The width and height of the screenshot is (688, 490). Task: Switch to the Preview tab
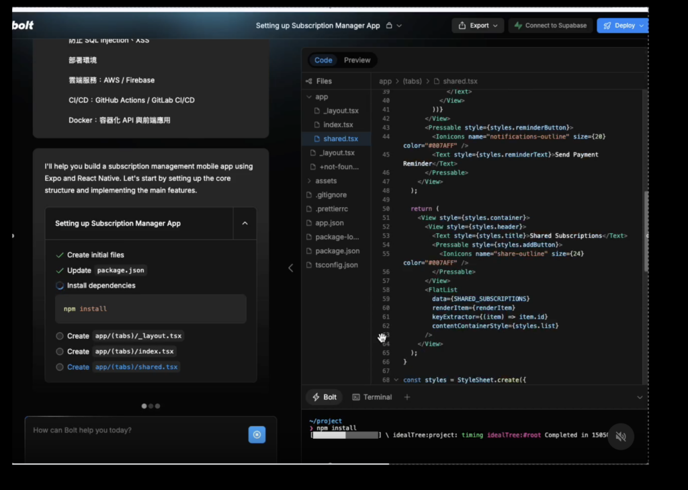[x=357, y=60]
